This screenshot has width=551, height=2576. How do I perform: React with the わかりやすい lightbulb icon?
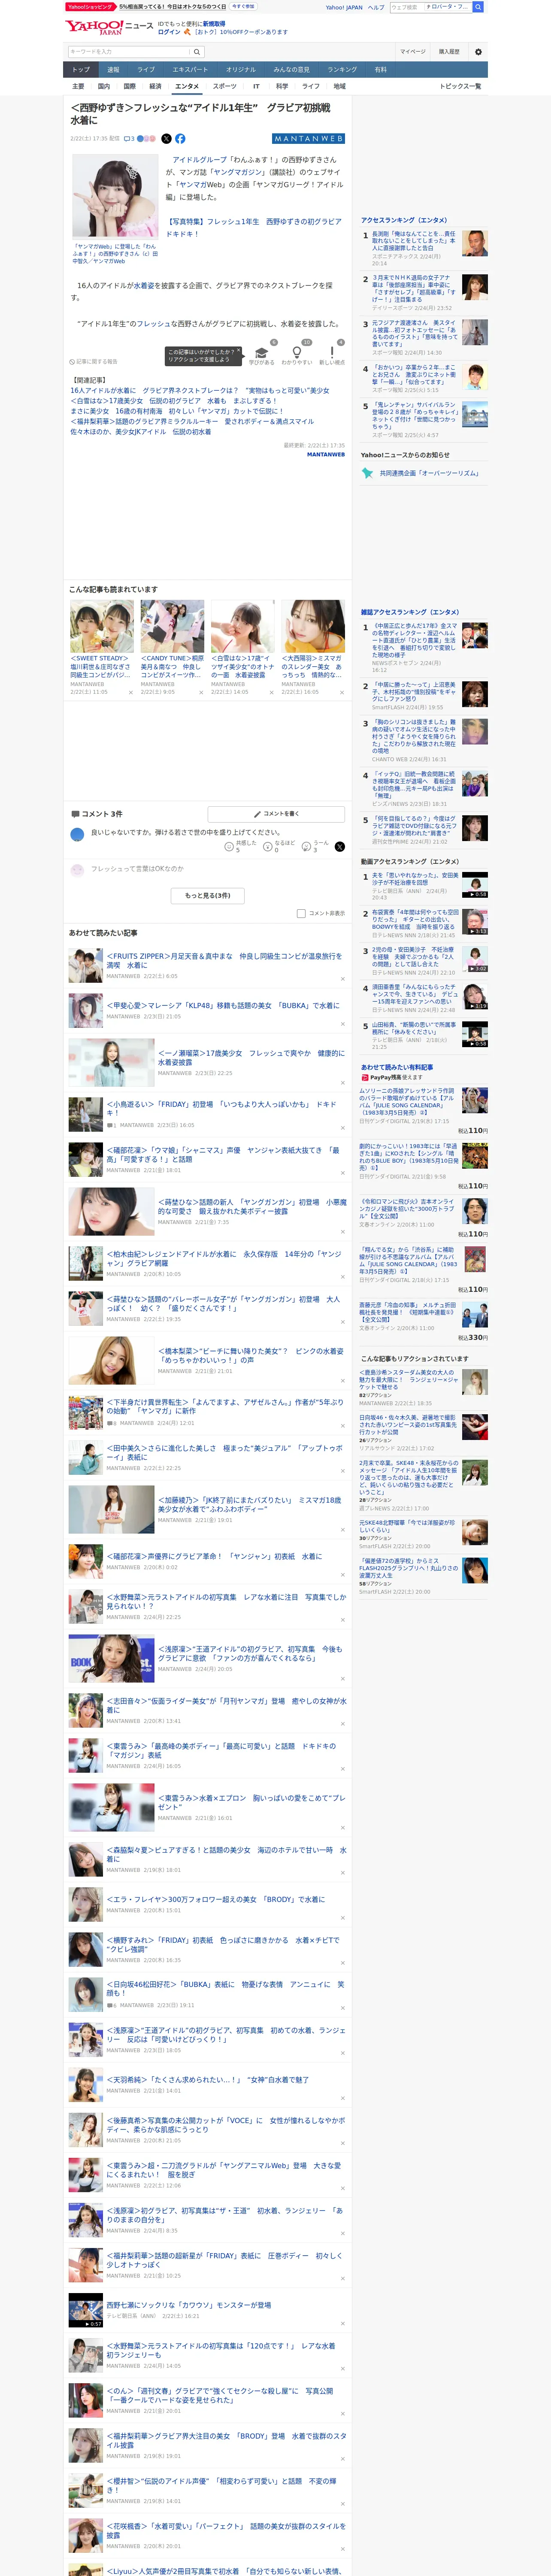click(296, 353)
